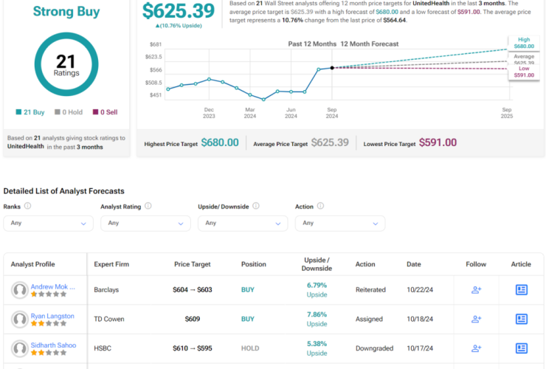Screen dimensions: 546x369
Task: Click the Highest Price Target $680.00 value
Action: [x=220, y=142]
